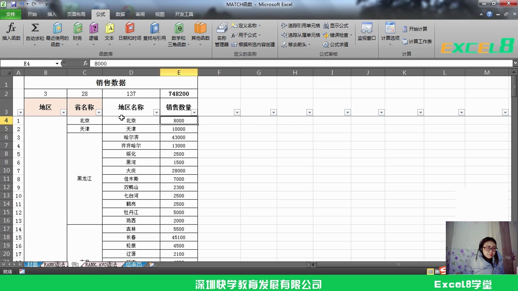This screenshot has height=291, width=518.
Task: Switch to the RANK语法 sheet tab
Action: click(54, 265)
